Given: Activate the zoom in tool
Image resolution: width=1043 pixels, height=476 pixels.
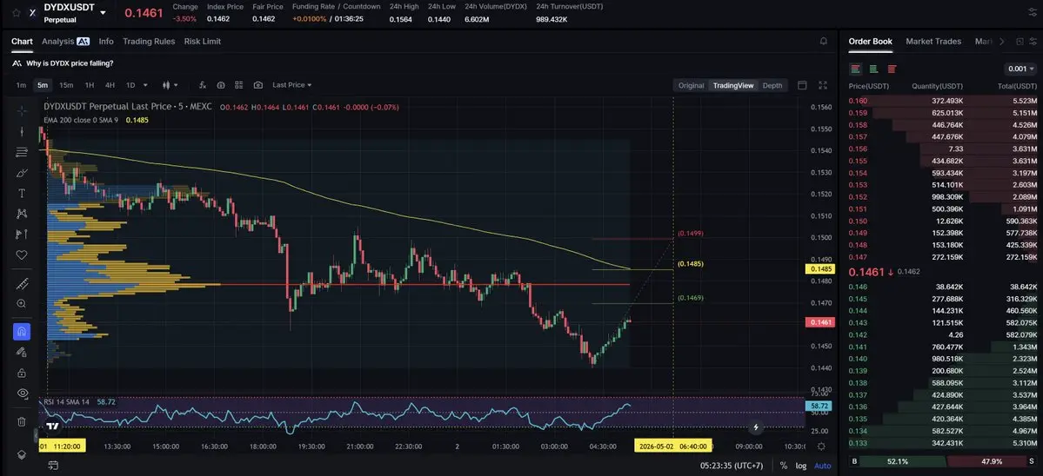Looking at the screenshot, I should (x=21, y=304).
